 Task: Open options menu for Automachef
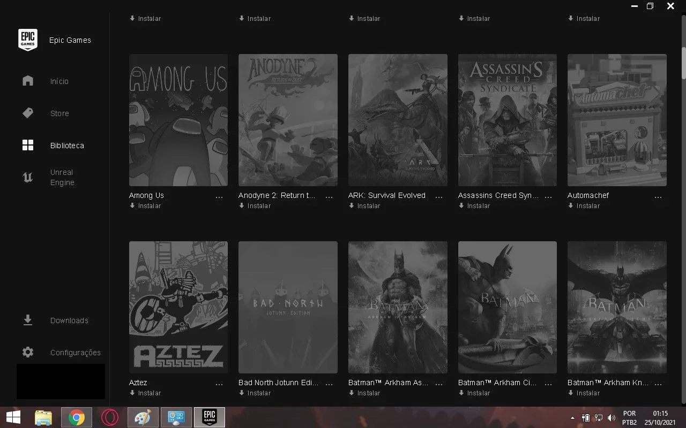(x=658, y=197)
